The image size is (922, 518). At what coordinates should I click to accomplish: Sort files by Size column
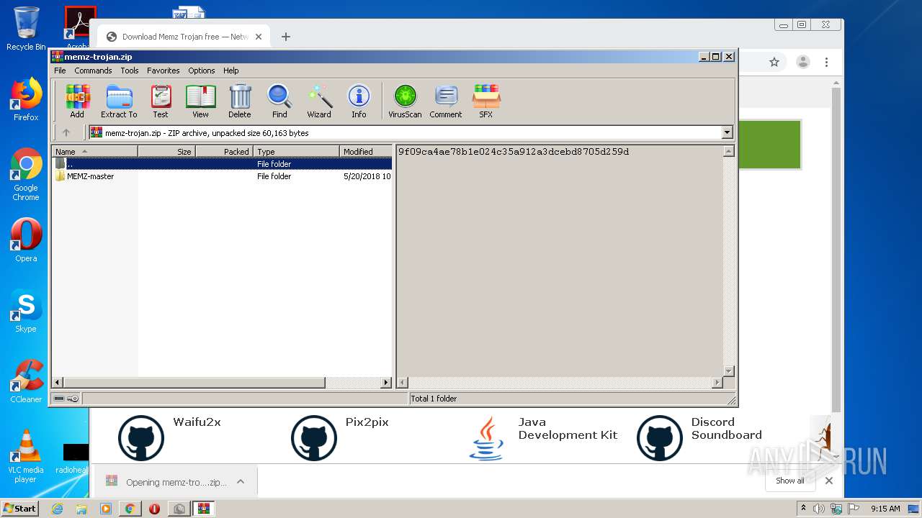(x=166, y=152)
